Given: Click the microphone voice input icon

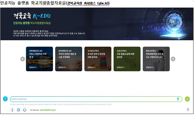Looking at the screenshot, I should click(x=178, y=99).
